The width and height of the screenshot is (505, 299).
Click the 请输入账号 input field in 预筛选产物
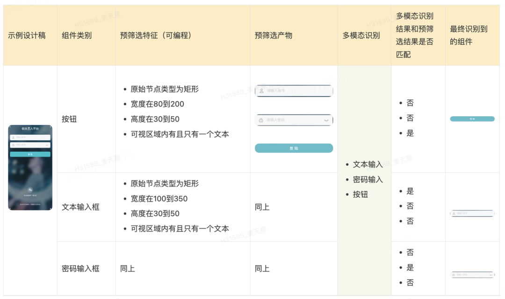click(x=295, y=90)
